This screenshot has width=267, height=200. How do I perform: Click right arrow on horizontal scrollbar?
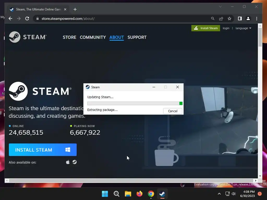tap(256, 180)
